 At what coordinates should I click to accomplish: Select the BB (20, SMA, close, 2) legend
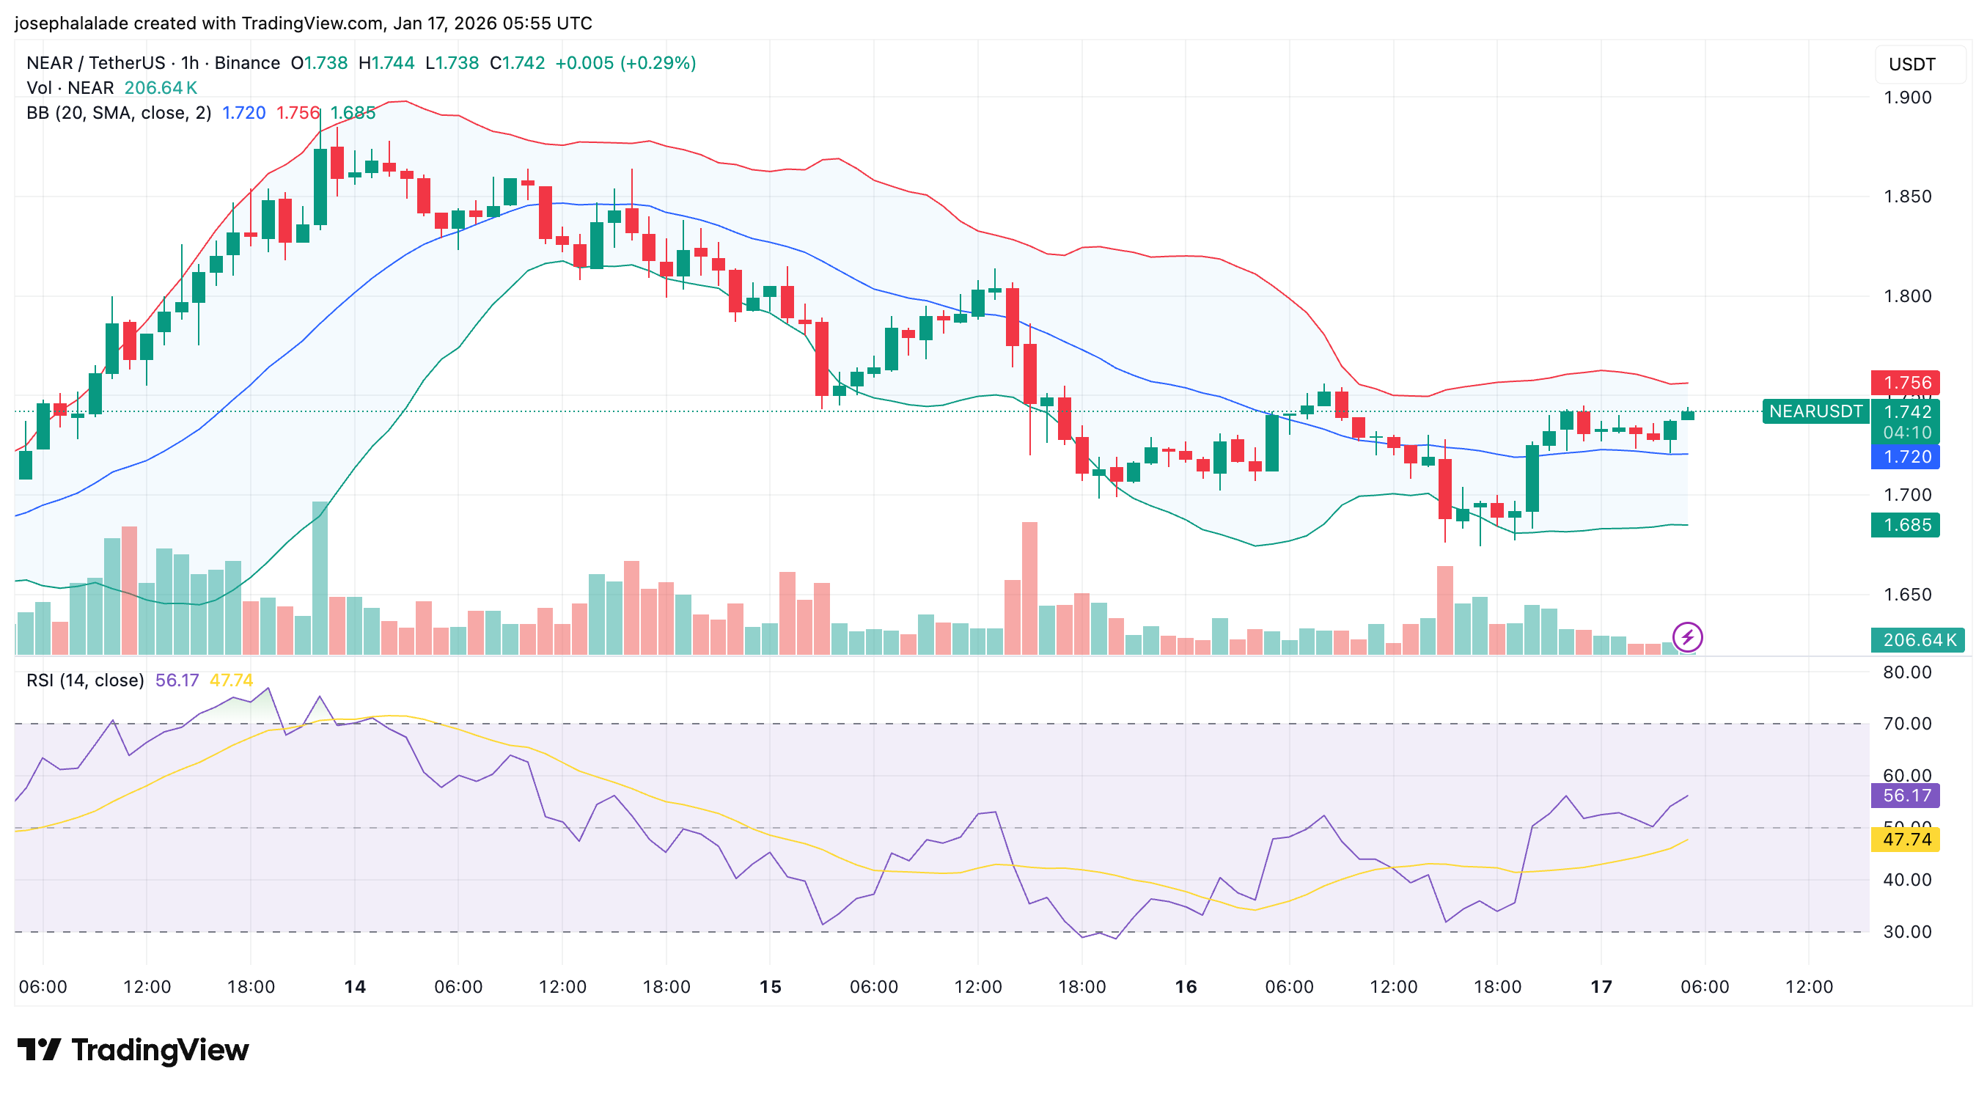click(119, 113)
